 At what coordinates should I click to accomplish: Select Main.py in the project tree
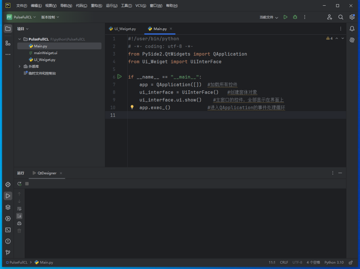(x=59, y=46)
